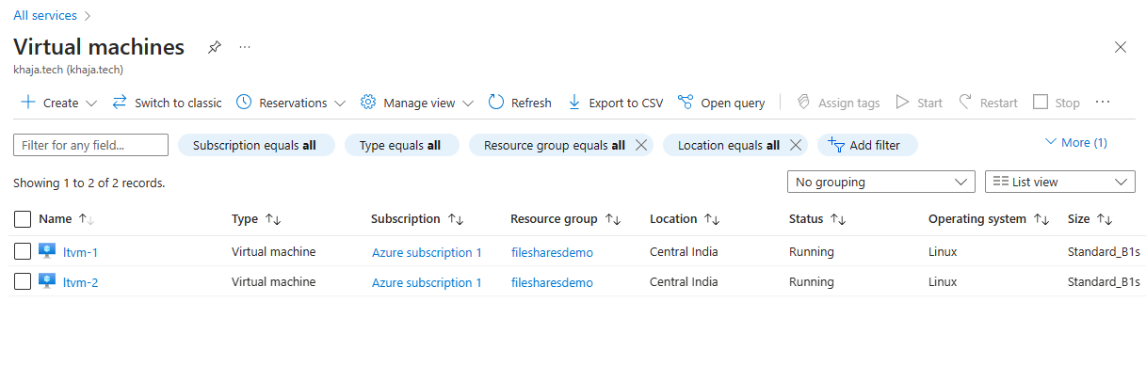Open Azure subscription 1 in ltvm-1 row
Screen dimensions: 1146x366
coord(427,252)
